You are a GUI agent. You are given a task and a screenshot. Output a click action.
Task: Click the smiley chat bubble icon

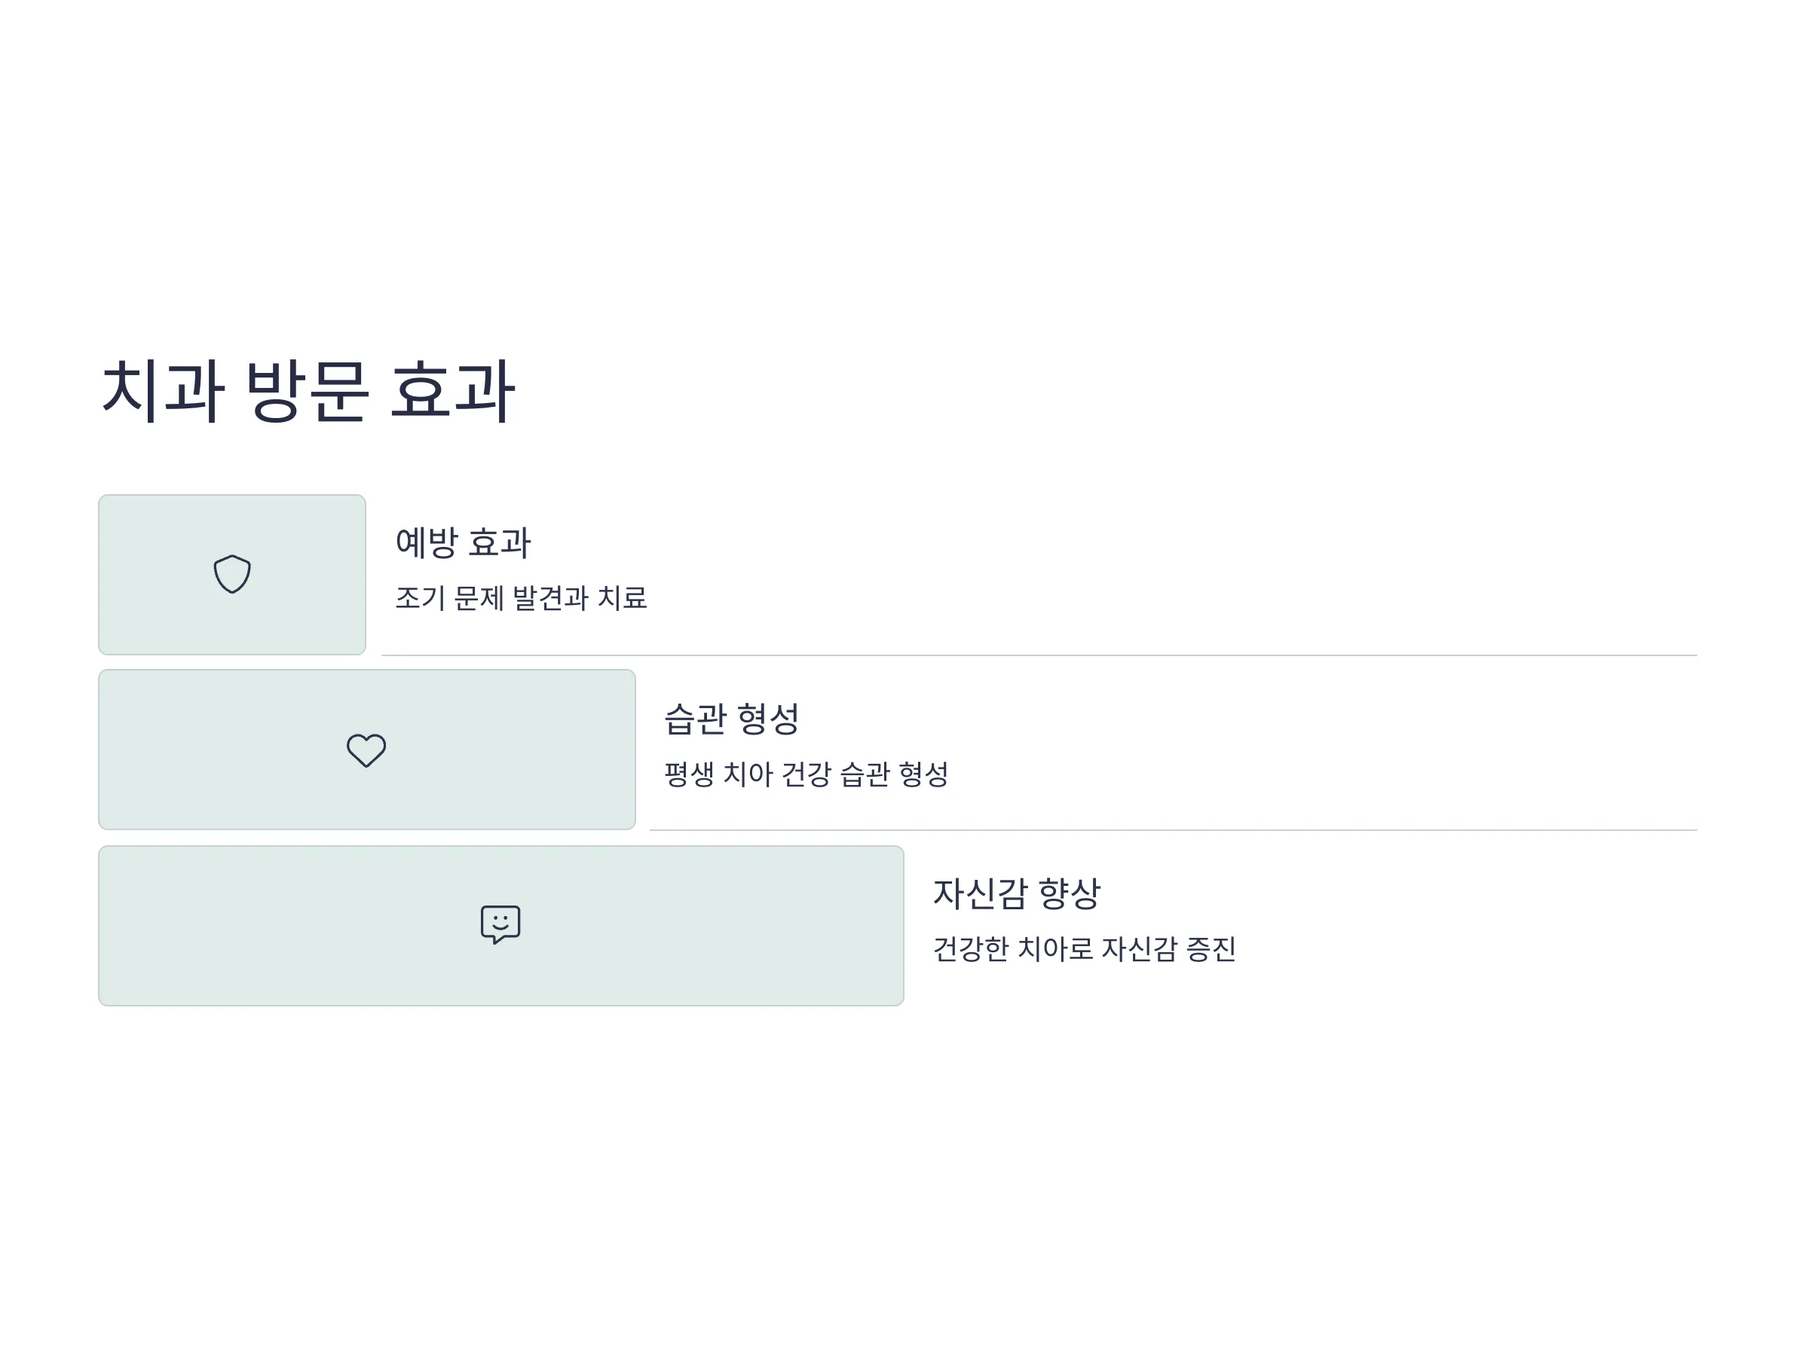point(500,924)
